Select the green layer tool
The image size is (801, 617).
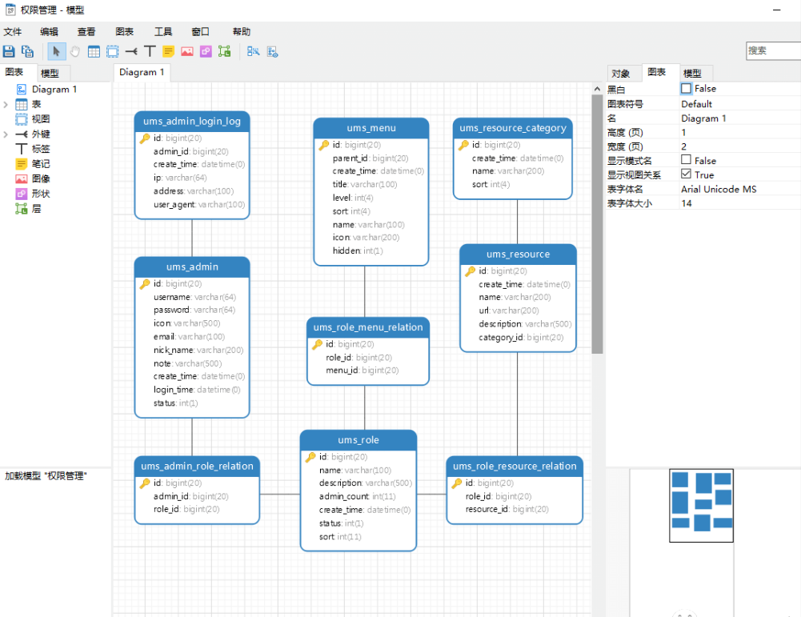pyautogui.click(x=224, y=51)
